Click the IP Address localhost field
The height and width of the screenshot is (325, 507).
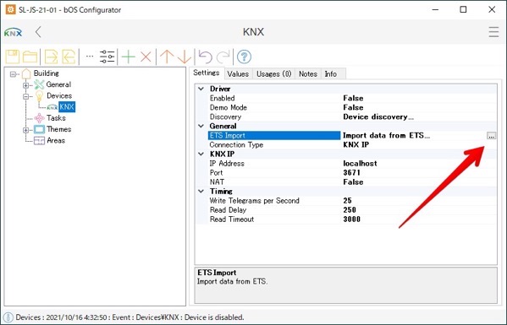[360, 164]
